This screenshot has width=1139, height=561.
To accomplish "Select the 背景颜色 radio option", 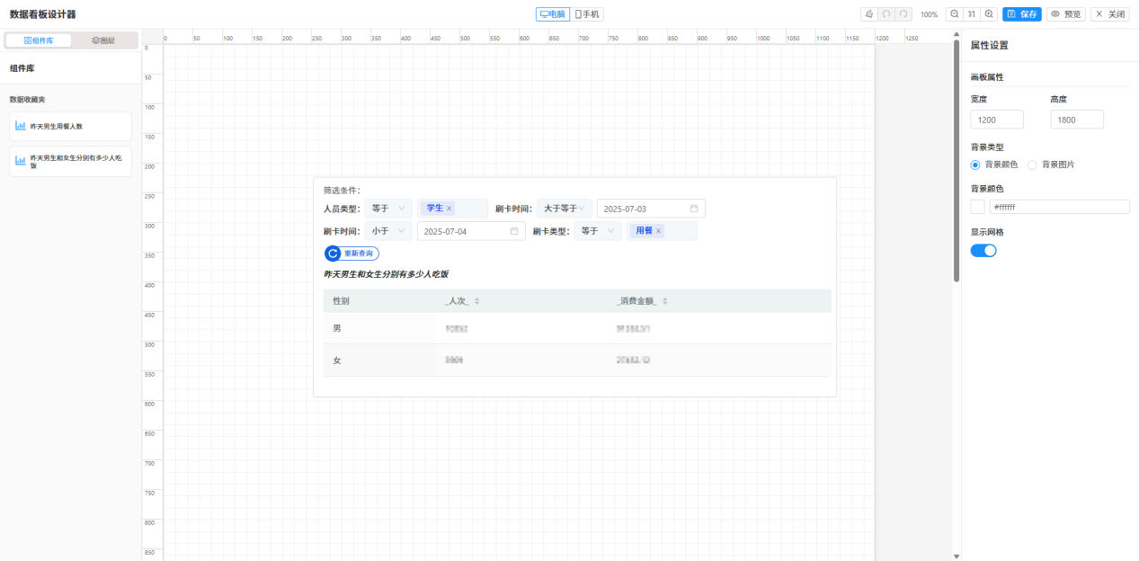I will click(x=975, y=165).
